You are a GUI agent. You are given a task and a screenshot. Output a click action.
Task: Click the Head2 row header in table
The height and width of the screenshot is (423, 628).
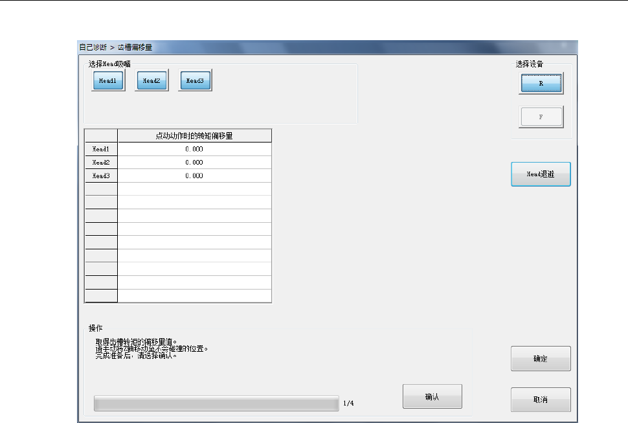tap(101, 162)
